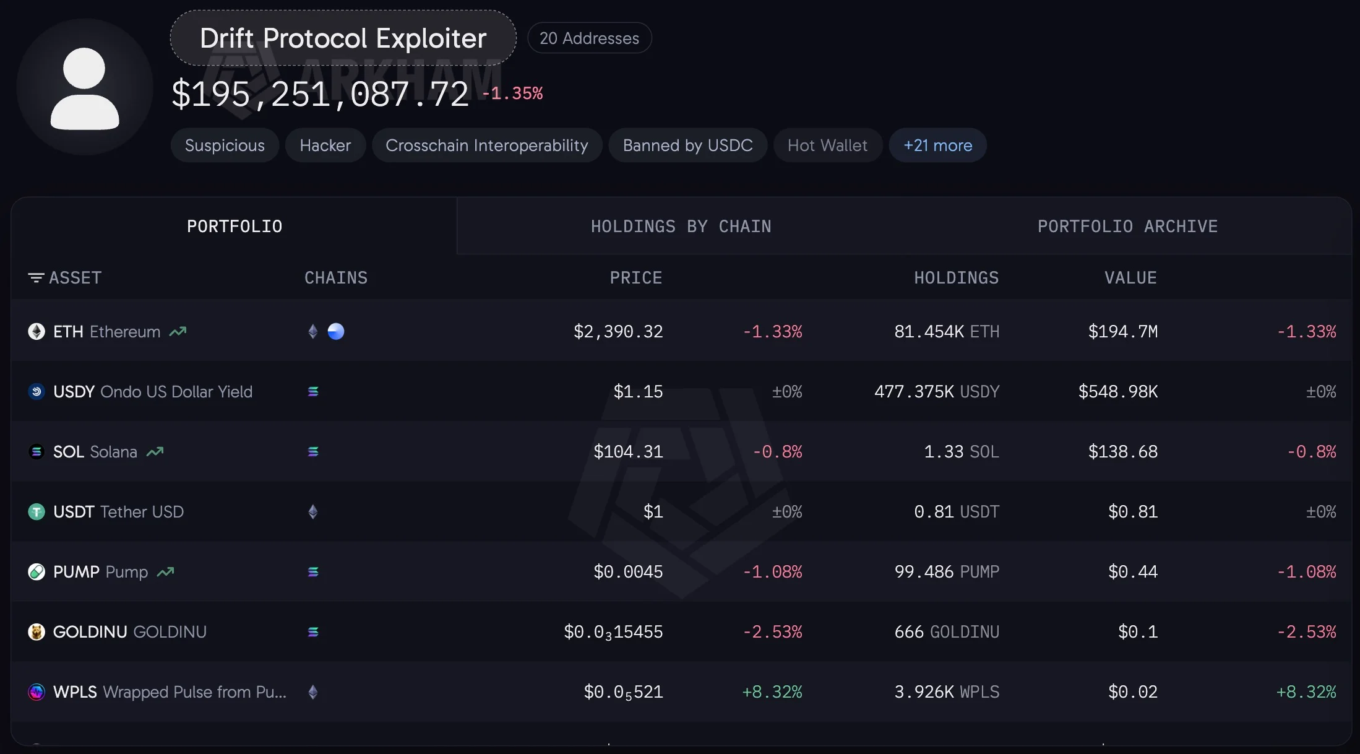Click the +8.32% WPLS price change
Viewport: 1360px width, 754px height.
(772, 692)
